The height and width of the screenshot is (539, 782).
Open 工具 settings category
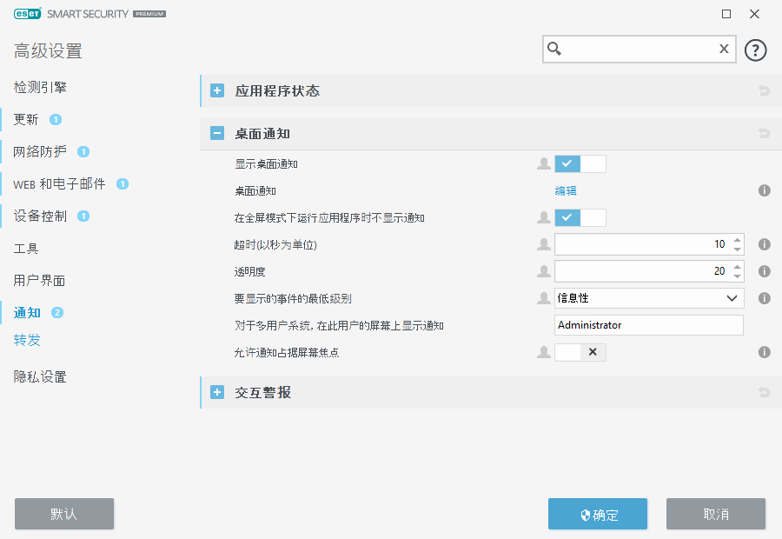click(x=26, y=248)
